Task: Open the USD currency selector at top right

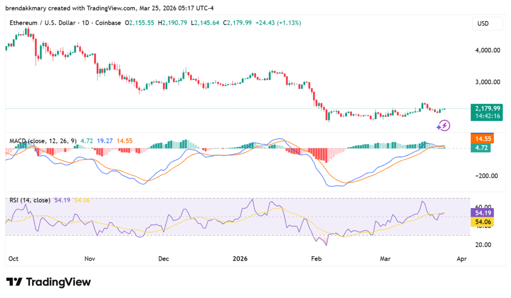Action: (x=487, y=23)
